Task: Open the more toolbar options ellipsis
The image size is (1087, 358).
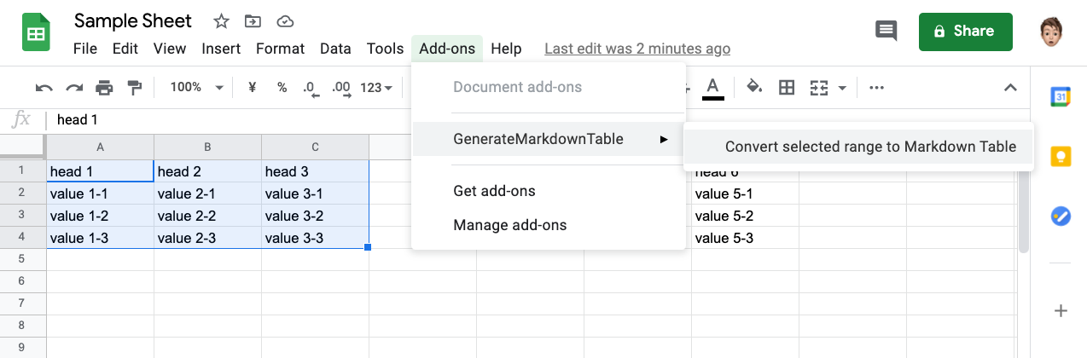Action: pos(876,87)
